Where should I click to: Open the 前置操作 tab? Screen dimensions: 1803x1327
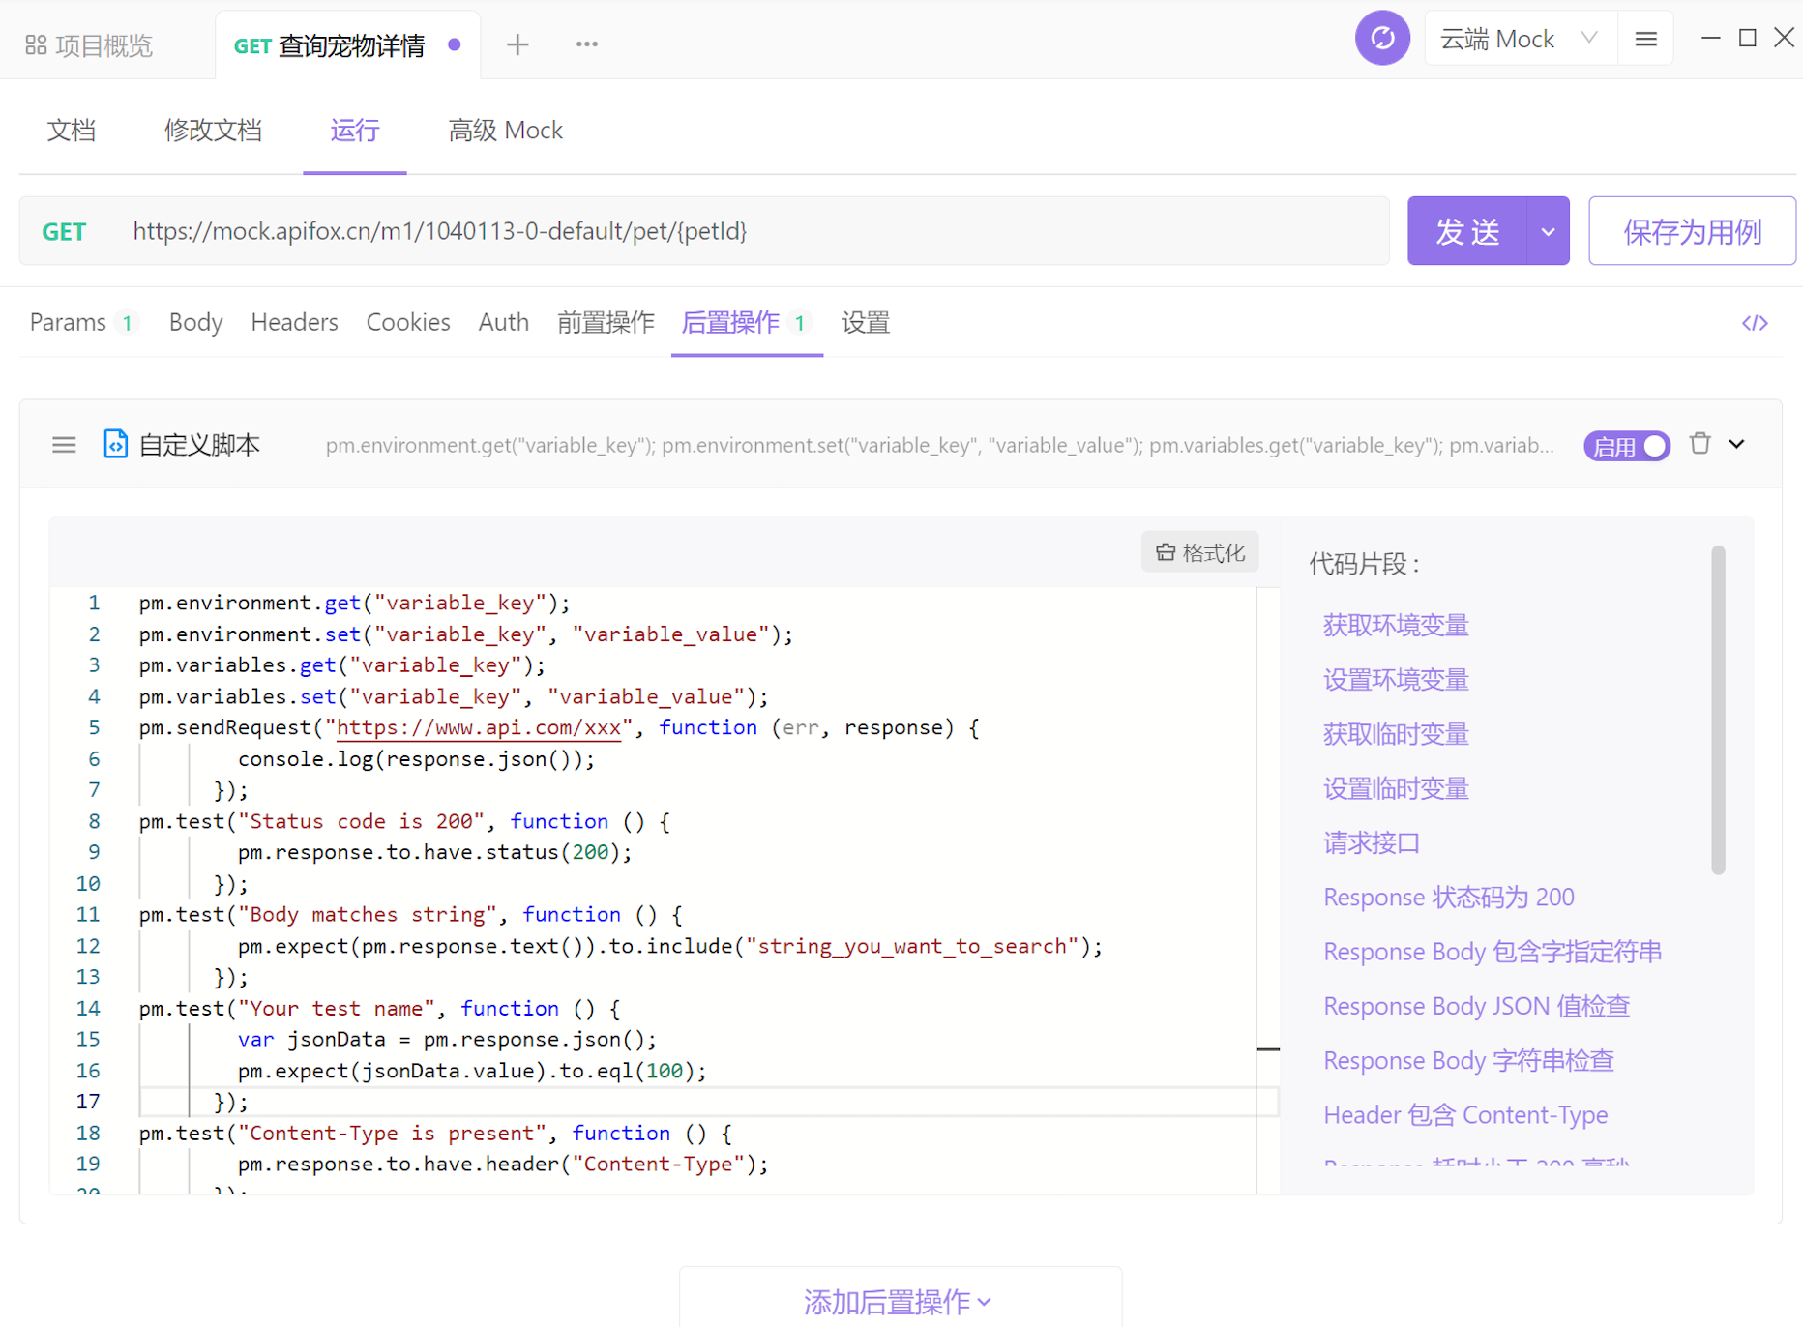point(606,322)
